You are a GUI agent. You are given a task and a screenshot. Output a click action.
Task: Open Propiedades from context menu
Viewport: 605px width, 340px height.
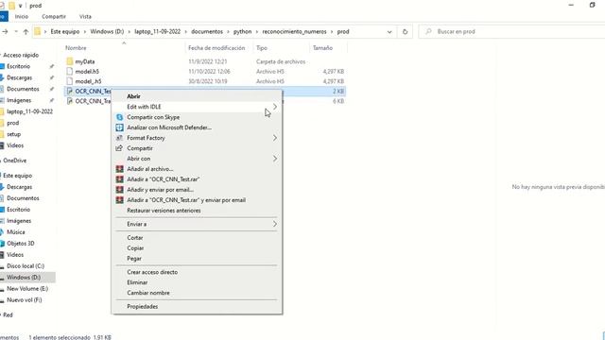pos(143,307)
